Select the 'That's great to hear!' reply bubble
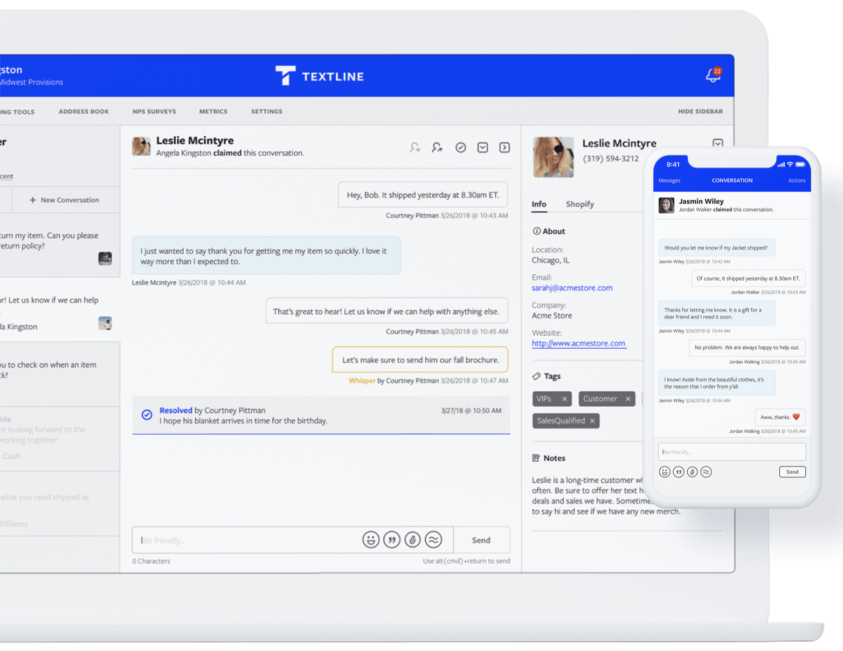 pos(386,311)
